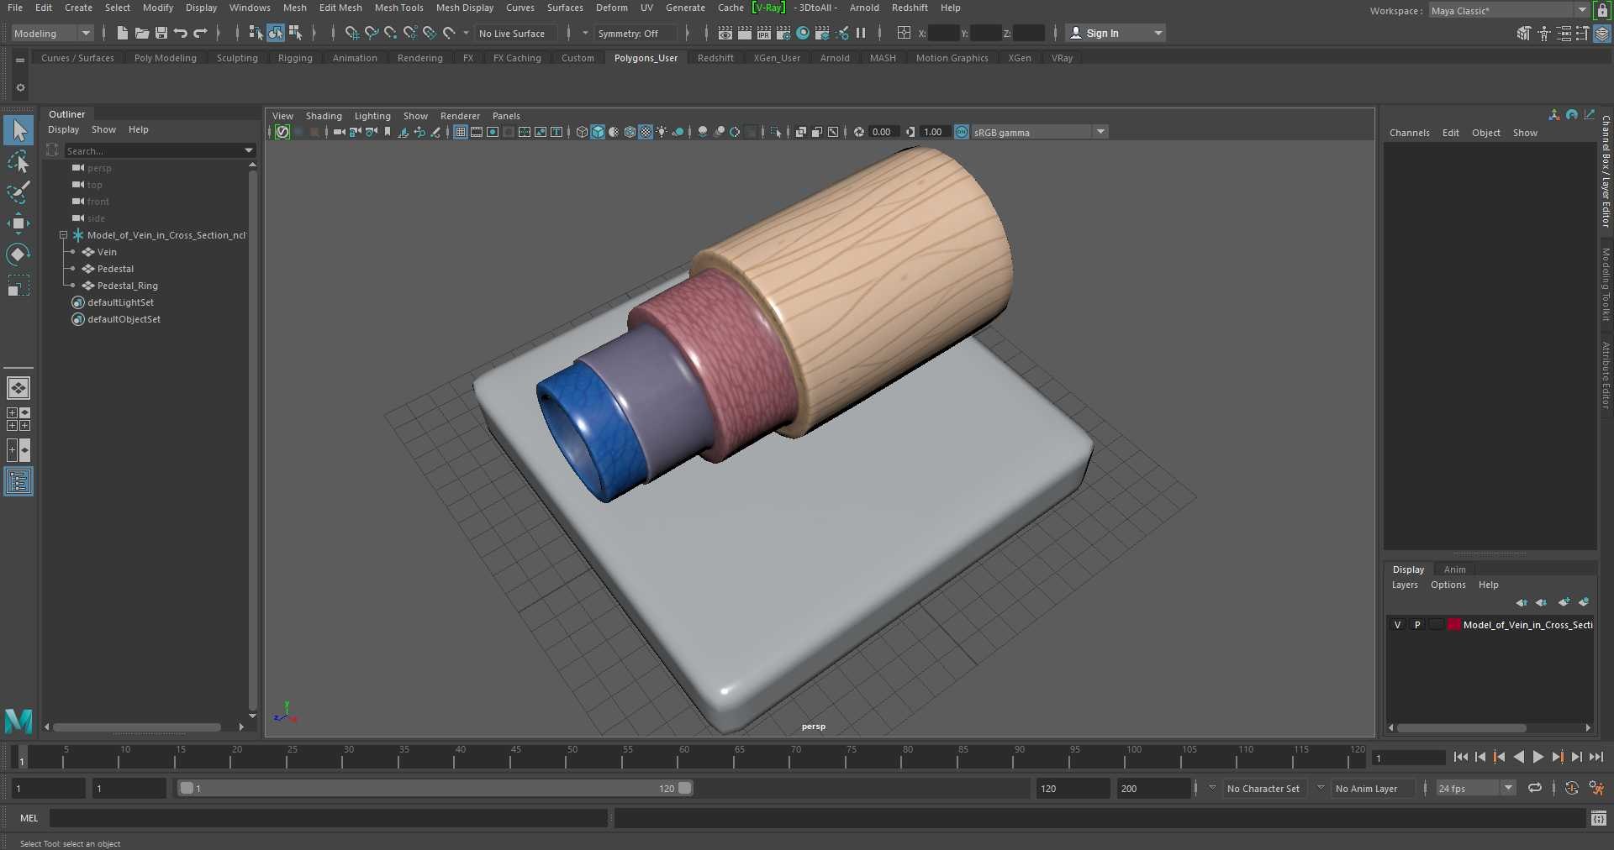Screen dimensions: 1614x850
Task: Go to start of playback range
Action: (x=1460, y=757)
